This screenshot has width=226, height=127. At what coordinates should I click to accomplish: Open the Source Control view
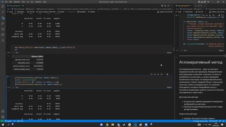[3, 18]
